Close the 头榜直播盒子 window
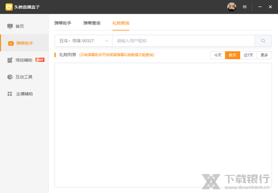The width and height of the screenshot is (278, 193). coord(270,7)
